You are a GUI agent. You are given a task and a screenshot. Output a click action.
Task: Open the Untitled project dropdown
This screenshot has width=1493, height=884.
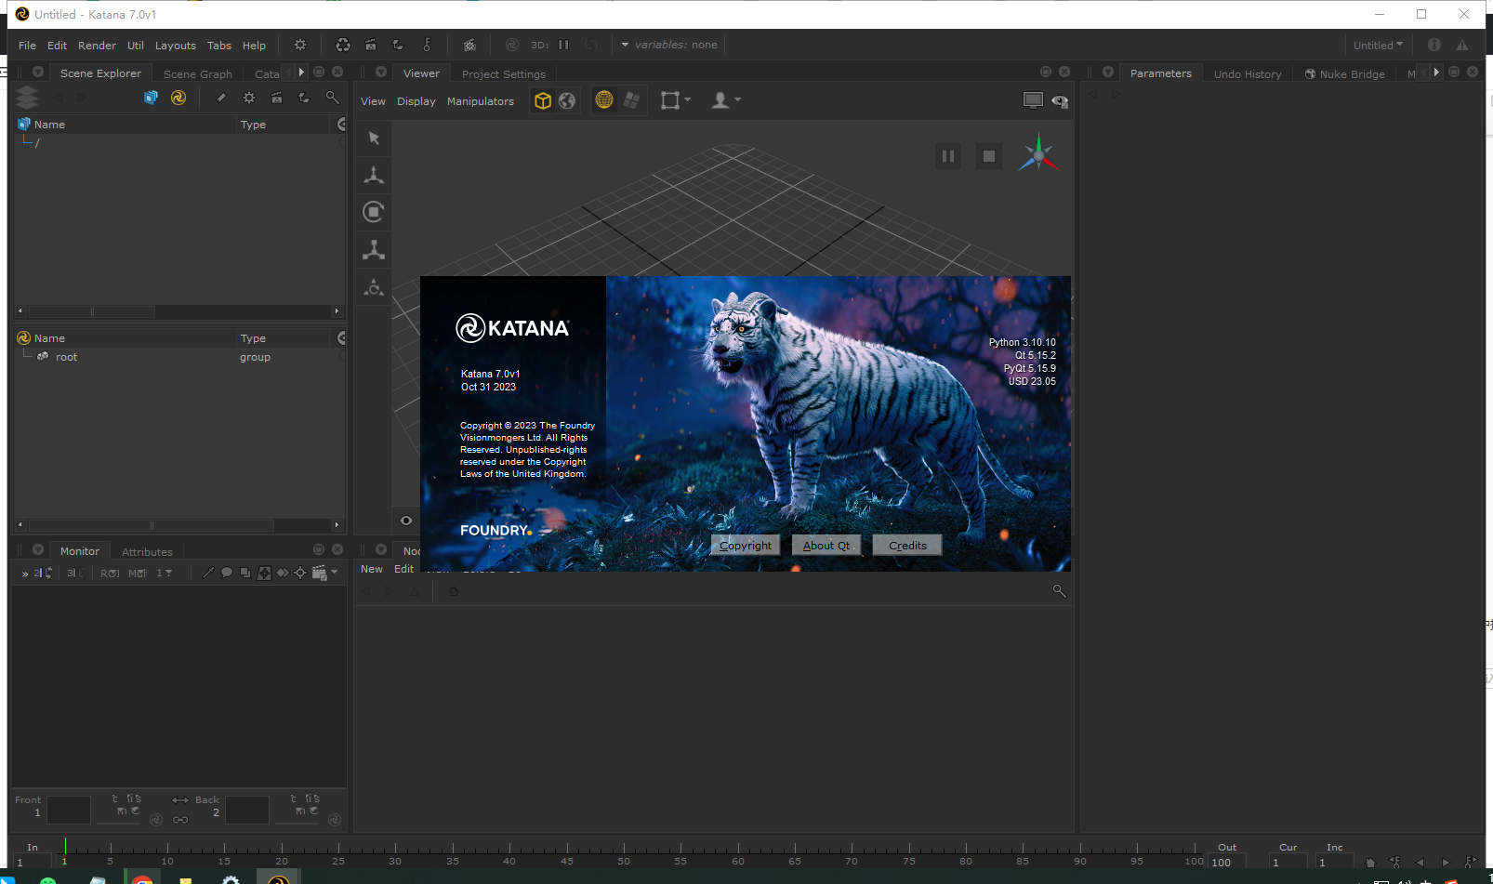coord(1378,45)
